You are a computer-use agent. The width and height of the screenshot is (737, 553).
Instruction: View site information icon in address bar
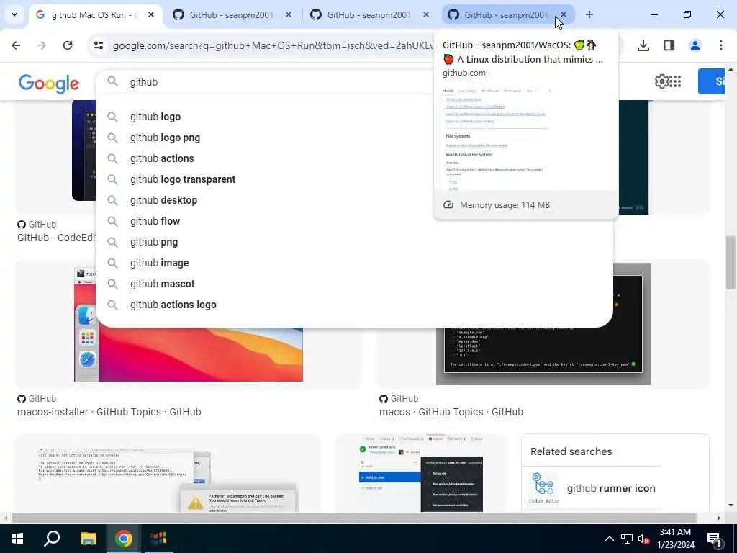[99, 45]
